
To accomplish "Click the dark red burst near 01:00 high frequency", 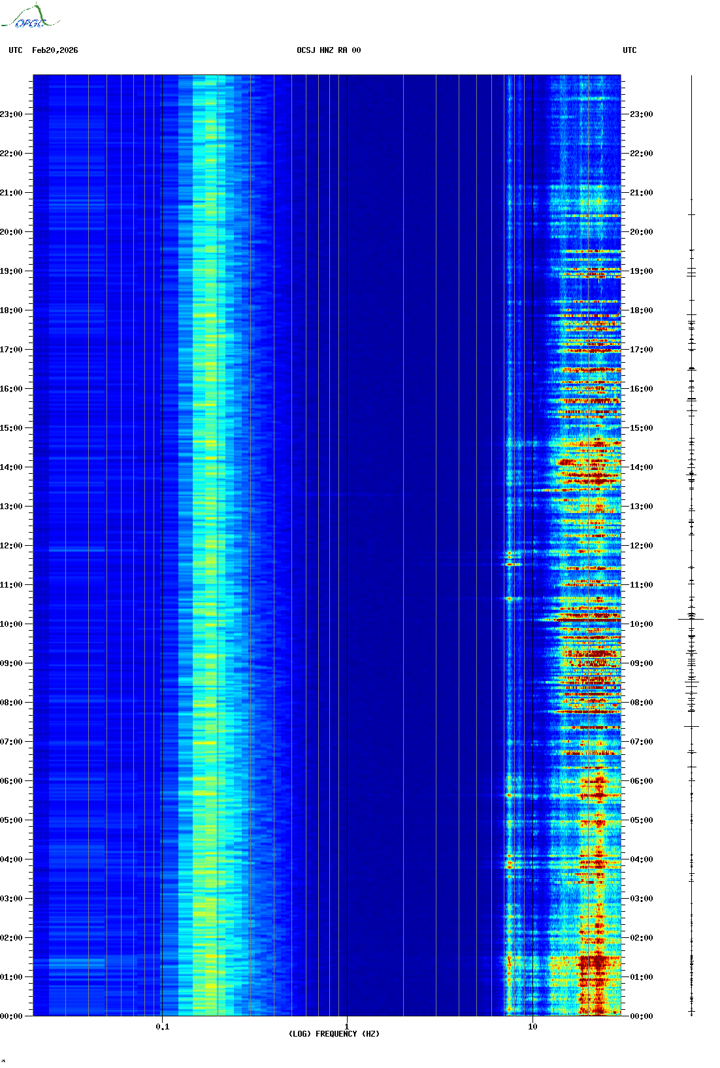I will 593,962.
